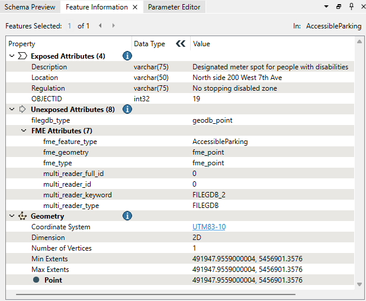The image size is (366, 301).
Task: Select the multi_reader_id row
Action: [x=180, y=184]
